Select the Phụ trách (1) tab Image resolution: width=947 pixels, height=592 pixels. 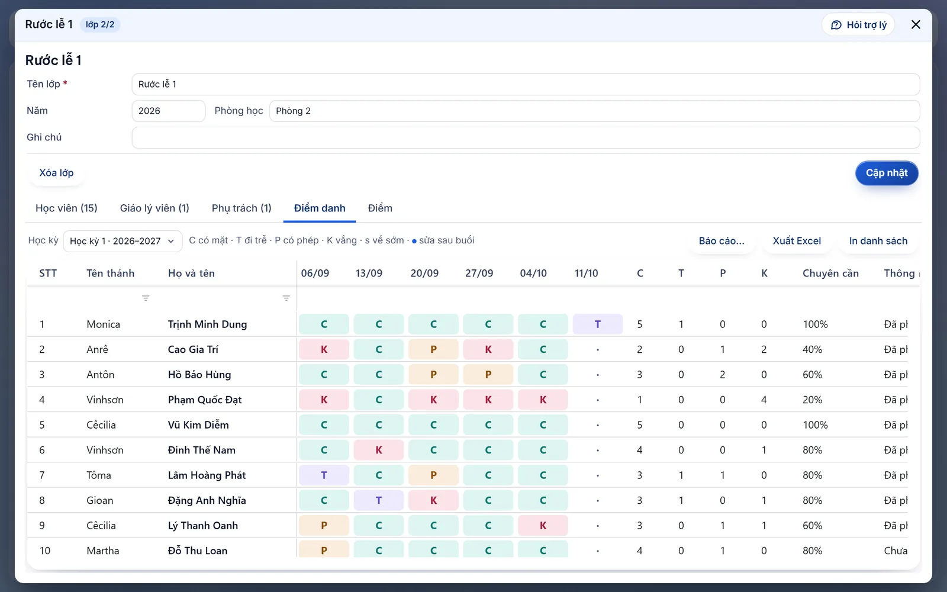241,208
